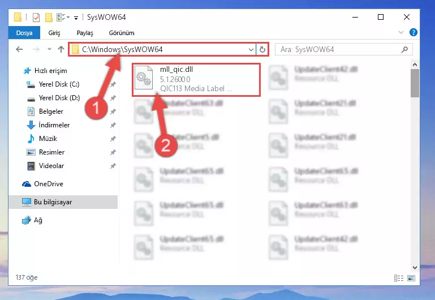Click the pin icon beside Videolar
435x300 pixels.
[x=113, y=166]
